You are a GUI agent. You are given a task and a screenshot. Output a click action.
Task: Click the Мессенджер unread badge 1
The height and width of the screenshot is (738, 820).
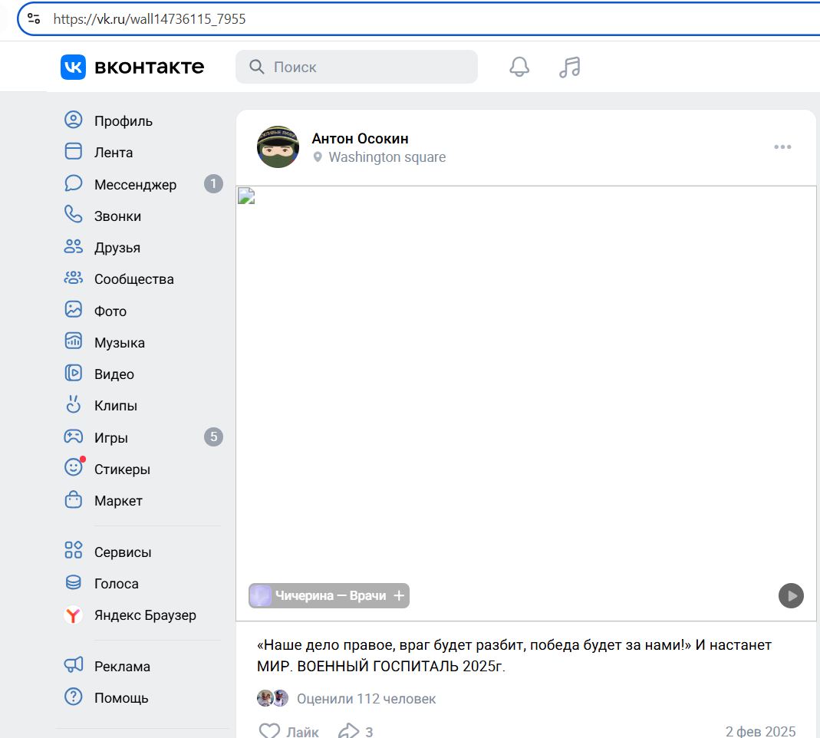point(213,183)
